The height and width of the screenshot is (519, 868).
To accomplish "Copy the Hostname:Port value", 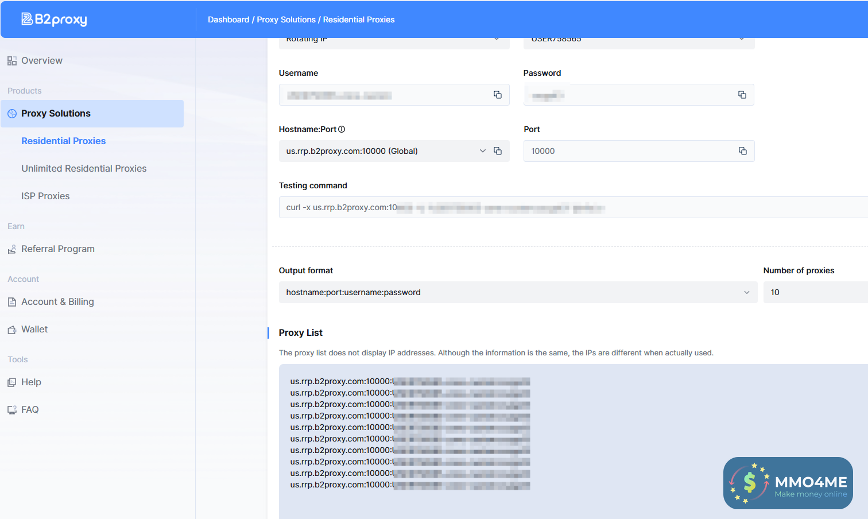I will point(498,151).
